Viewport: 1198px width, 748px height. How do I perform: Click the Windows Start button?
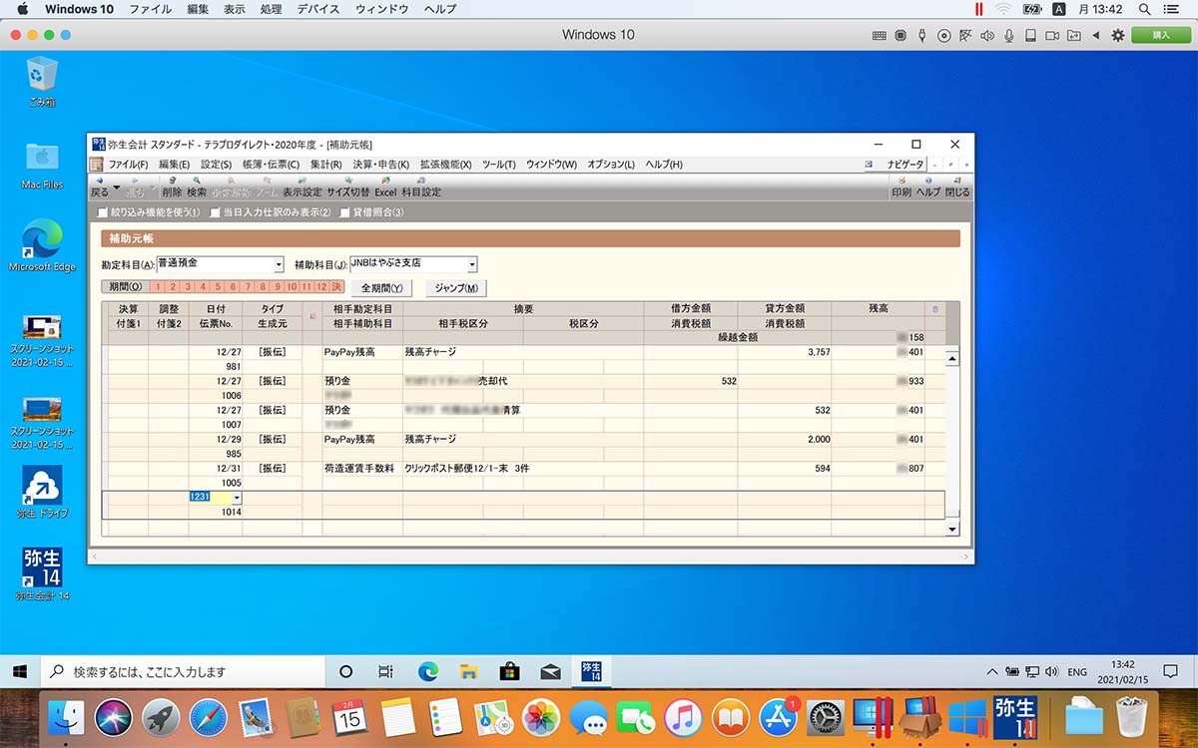coord(19,671)
